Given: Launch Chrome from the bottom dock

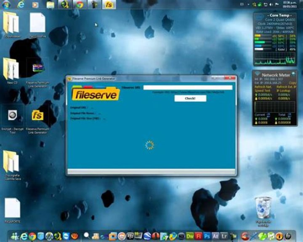Looking at the screenshot, I should tap(32, 236).
